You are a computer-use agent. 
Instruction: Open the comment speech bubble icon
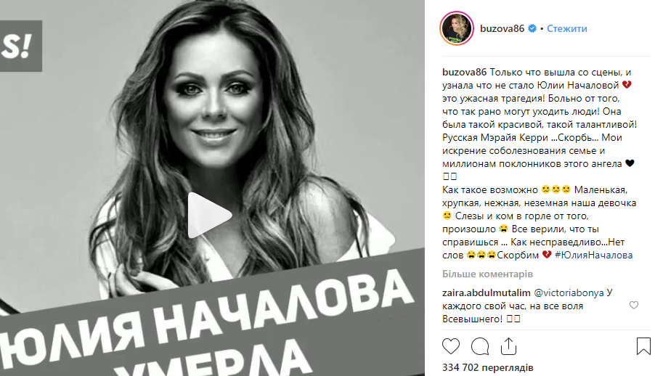tap(480, 346)
